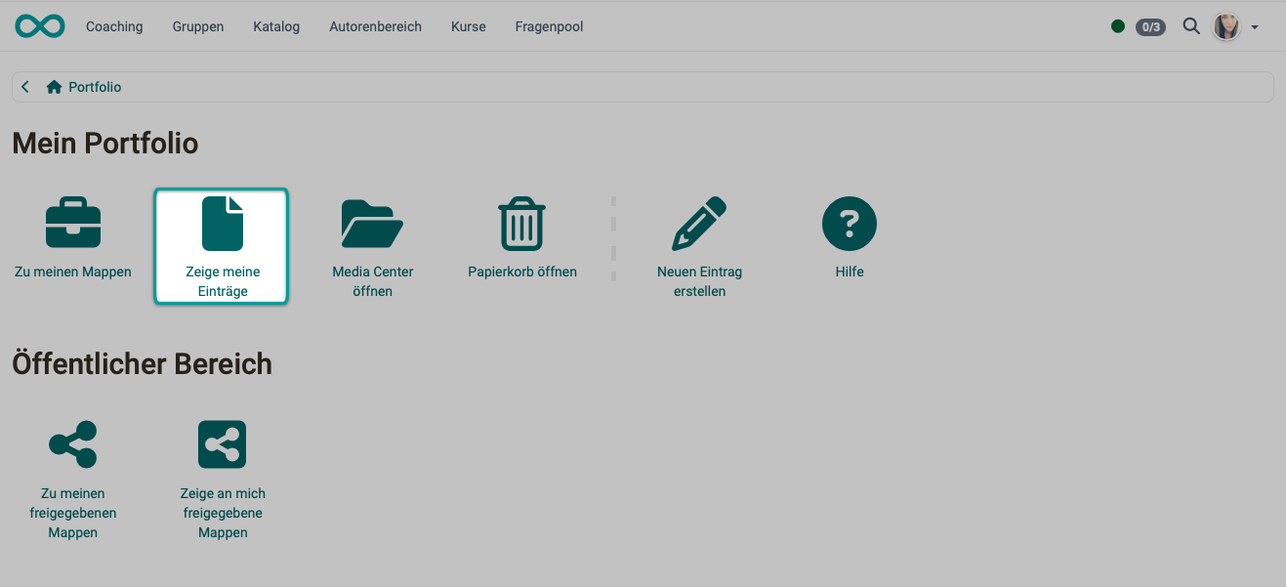This screenshot has width=1286, height=587.
Task: Click the home icon in breadcrumb
Action: pyautogui.click(x=55, y=87)
